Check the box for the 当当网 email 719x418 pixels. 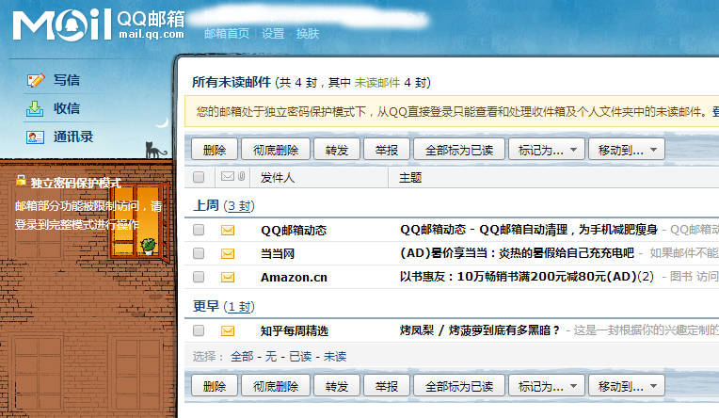[x=199, y=253]
